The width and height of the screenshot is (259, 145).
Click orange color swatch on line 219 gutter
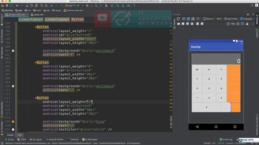pyautogui.click(x=13, y=122)
